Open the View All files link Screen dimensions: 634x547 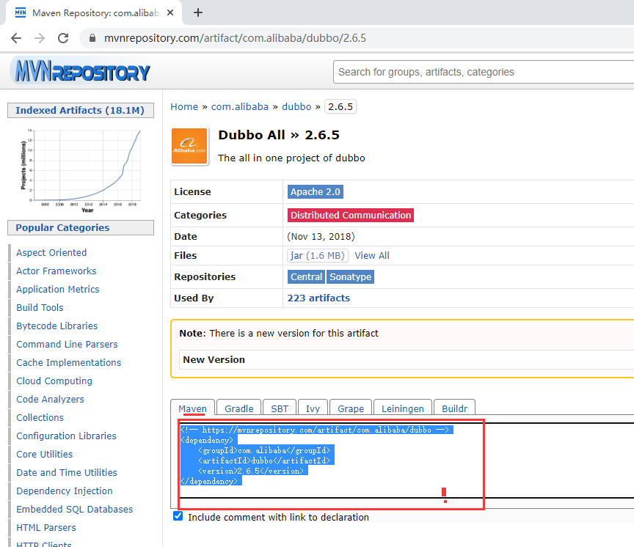pos(372,255)
